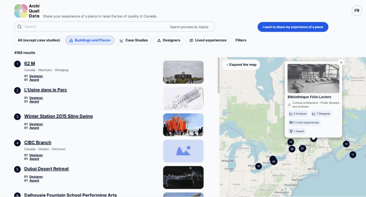Click the map cluster marker 40
366x197 pixels.
[273, 161]
